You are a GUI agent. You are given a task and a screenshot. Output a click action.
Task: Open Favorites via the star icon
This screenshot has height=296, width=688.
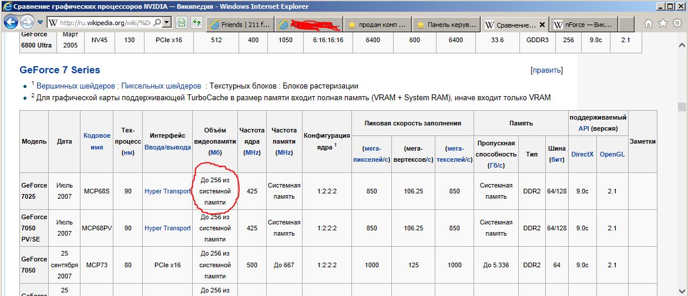(x=663, y=23)
